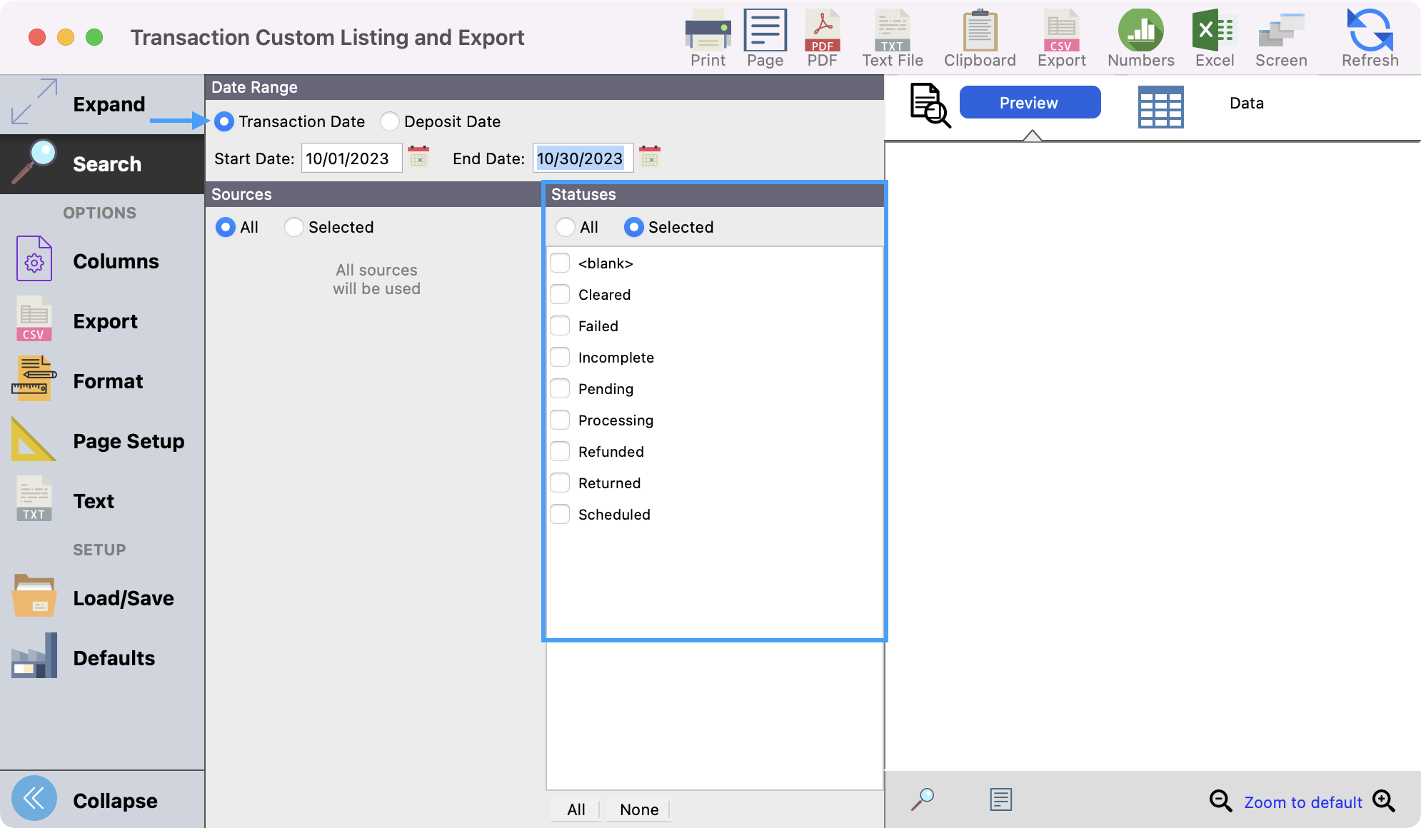Click the None button below statuses

coord(639,809)
